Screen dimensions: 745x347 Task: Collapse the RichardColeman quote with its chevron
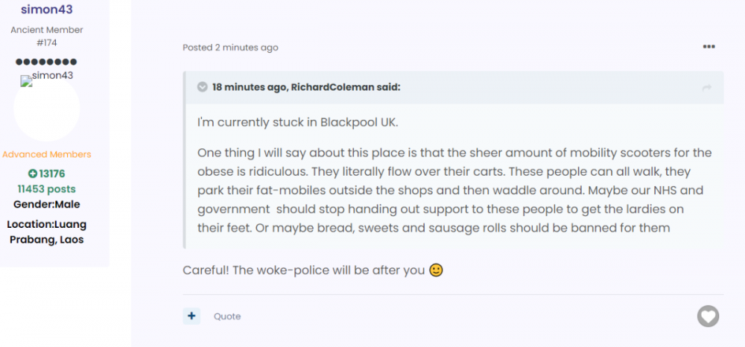click(202, 87)
